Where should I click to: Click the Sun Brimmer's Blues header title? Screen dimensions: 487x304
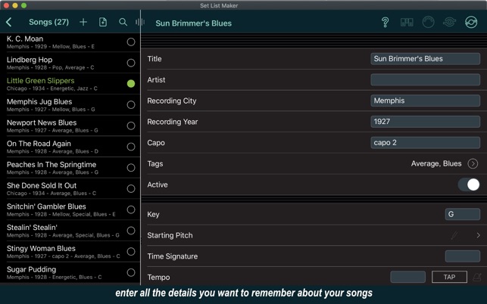pyautogui.click(x=193, y=23)
